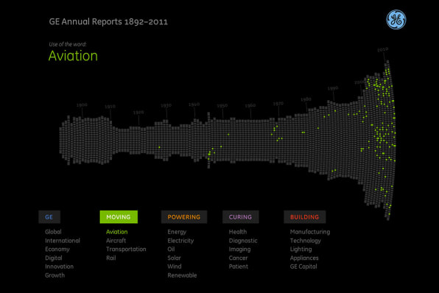The width and height of the screenshot is (439, 293).
Task: Click the 1930 timeline label
Action: click(166, 105)
